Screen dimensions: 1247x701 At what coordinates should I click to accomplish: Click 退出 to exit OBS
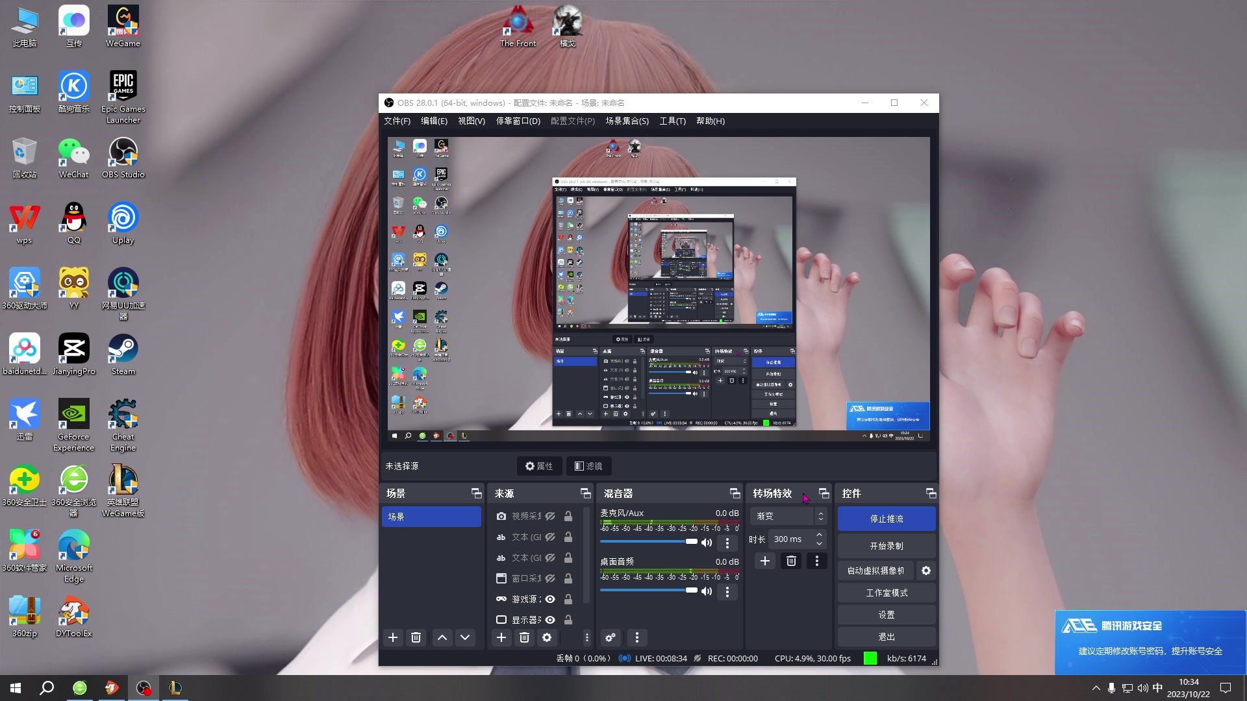pos(887,637)
